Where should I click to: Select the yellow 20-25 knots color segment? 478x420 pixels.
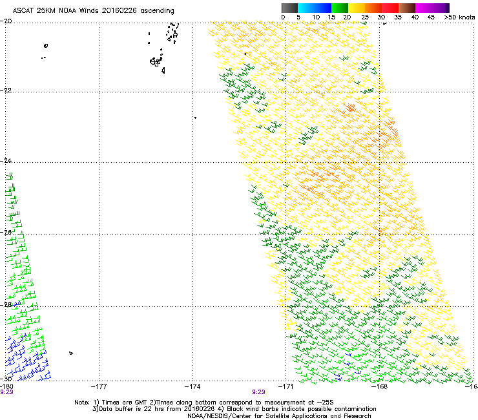[357, 8]
